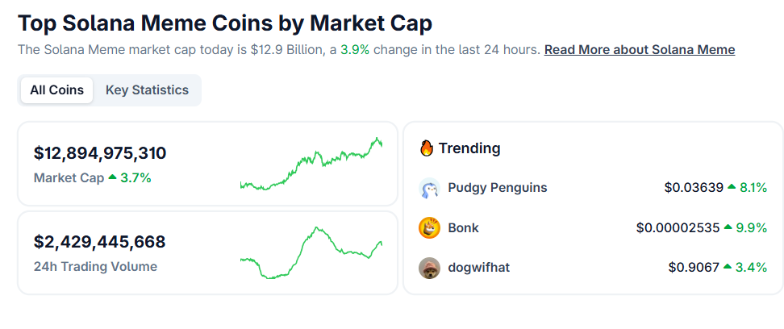The image size is (784, 329).
Task: Open the dogwifhat coin name link
Action: point(477,268)
